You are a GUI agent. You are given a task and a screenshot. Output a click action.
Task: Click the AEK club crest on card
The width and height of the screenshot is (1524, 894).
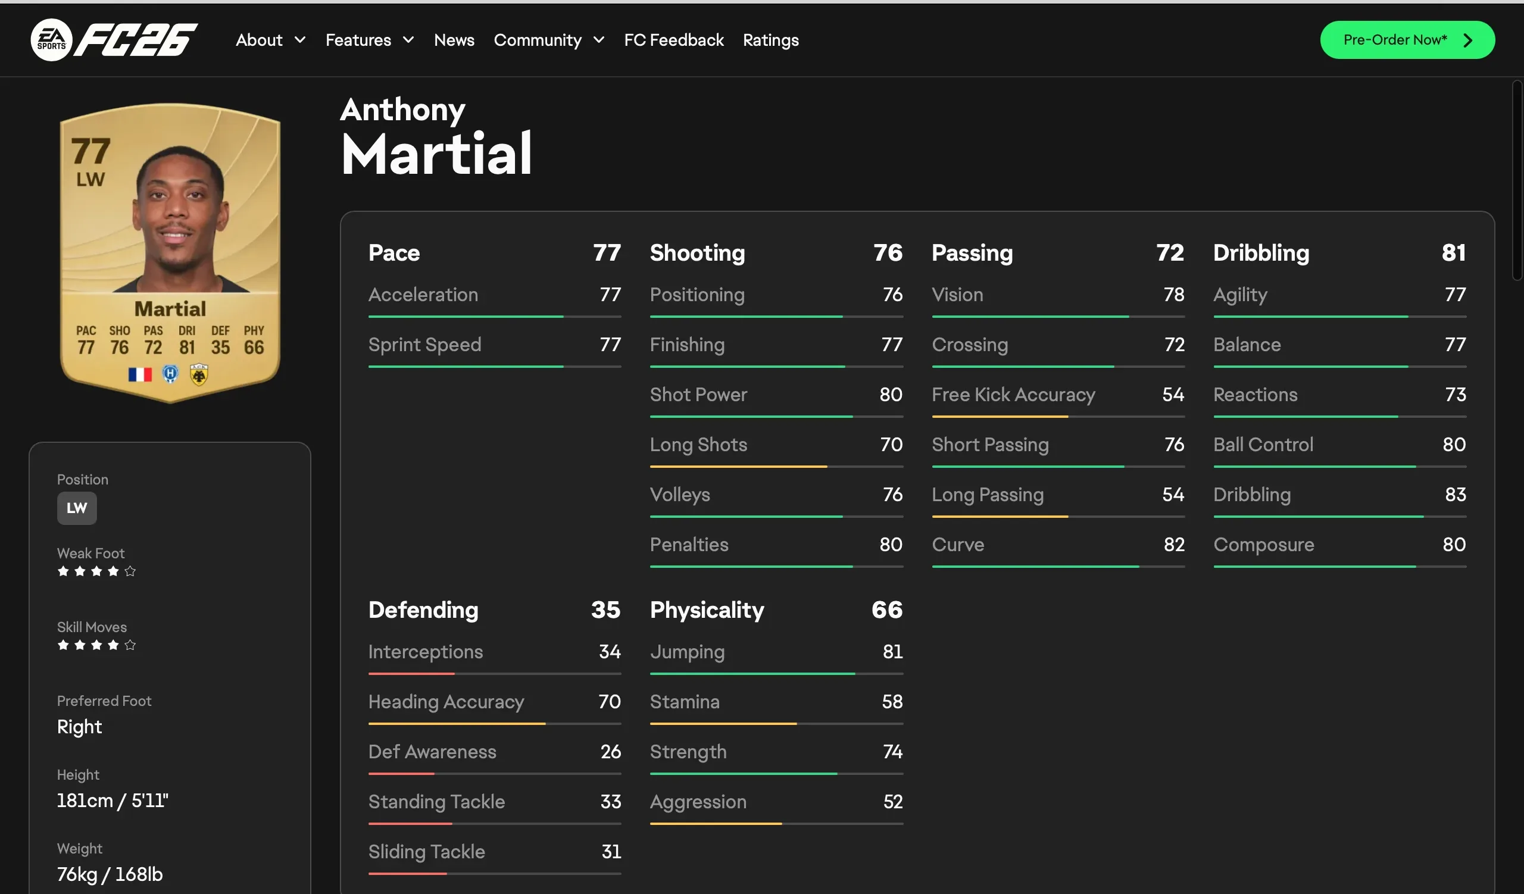pos(199,375)
